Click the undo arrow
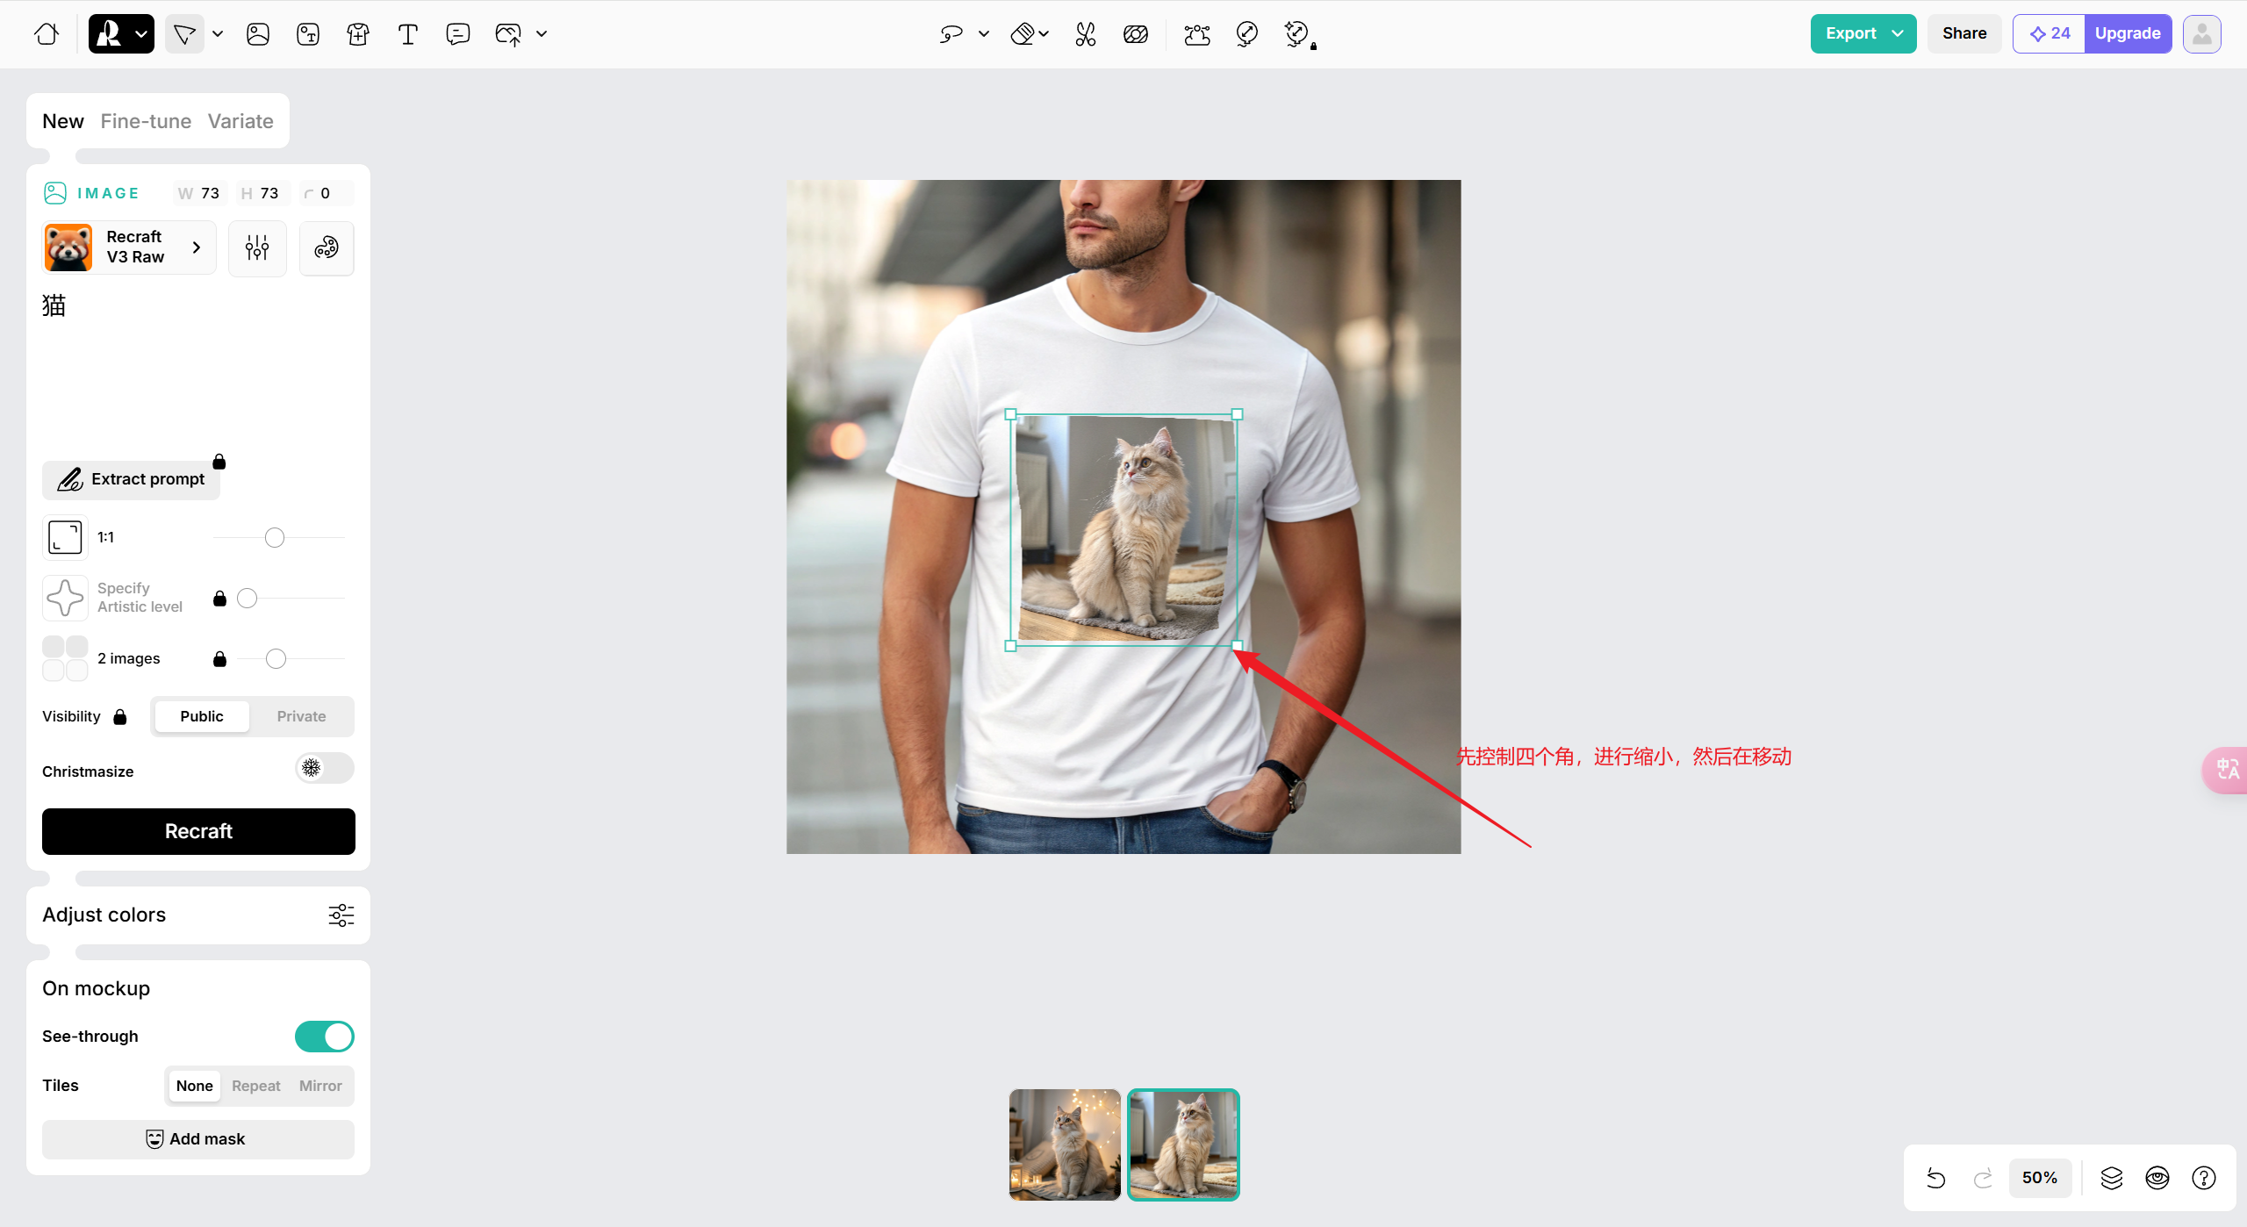This screenshot has width=2247, height=1227. point(1936,1178)
